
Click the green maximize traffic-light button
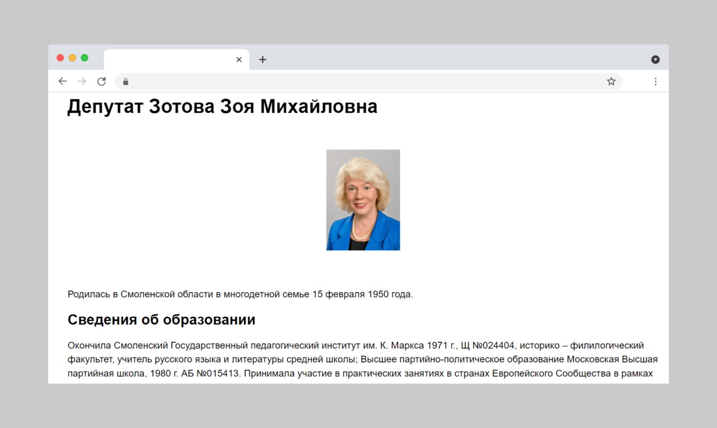pos(84,57)
